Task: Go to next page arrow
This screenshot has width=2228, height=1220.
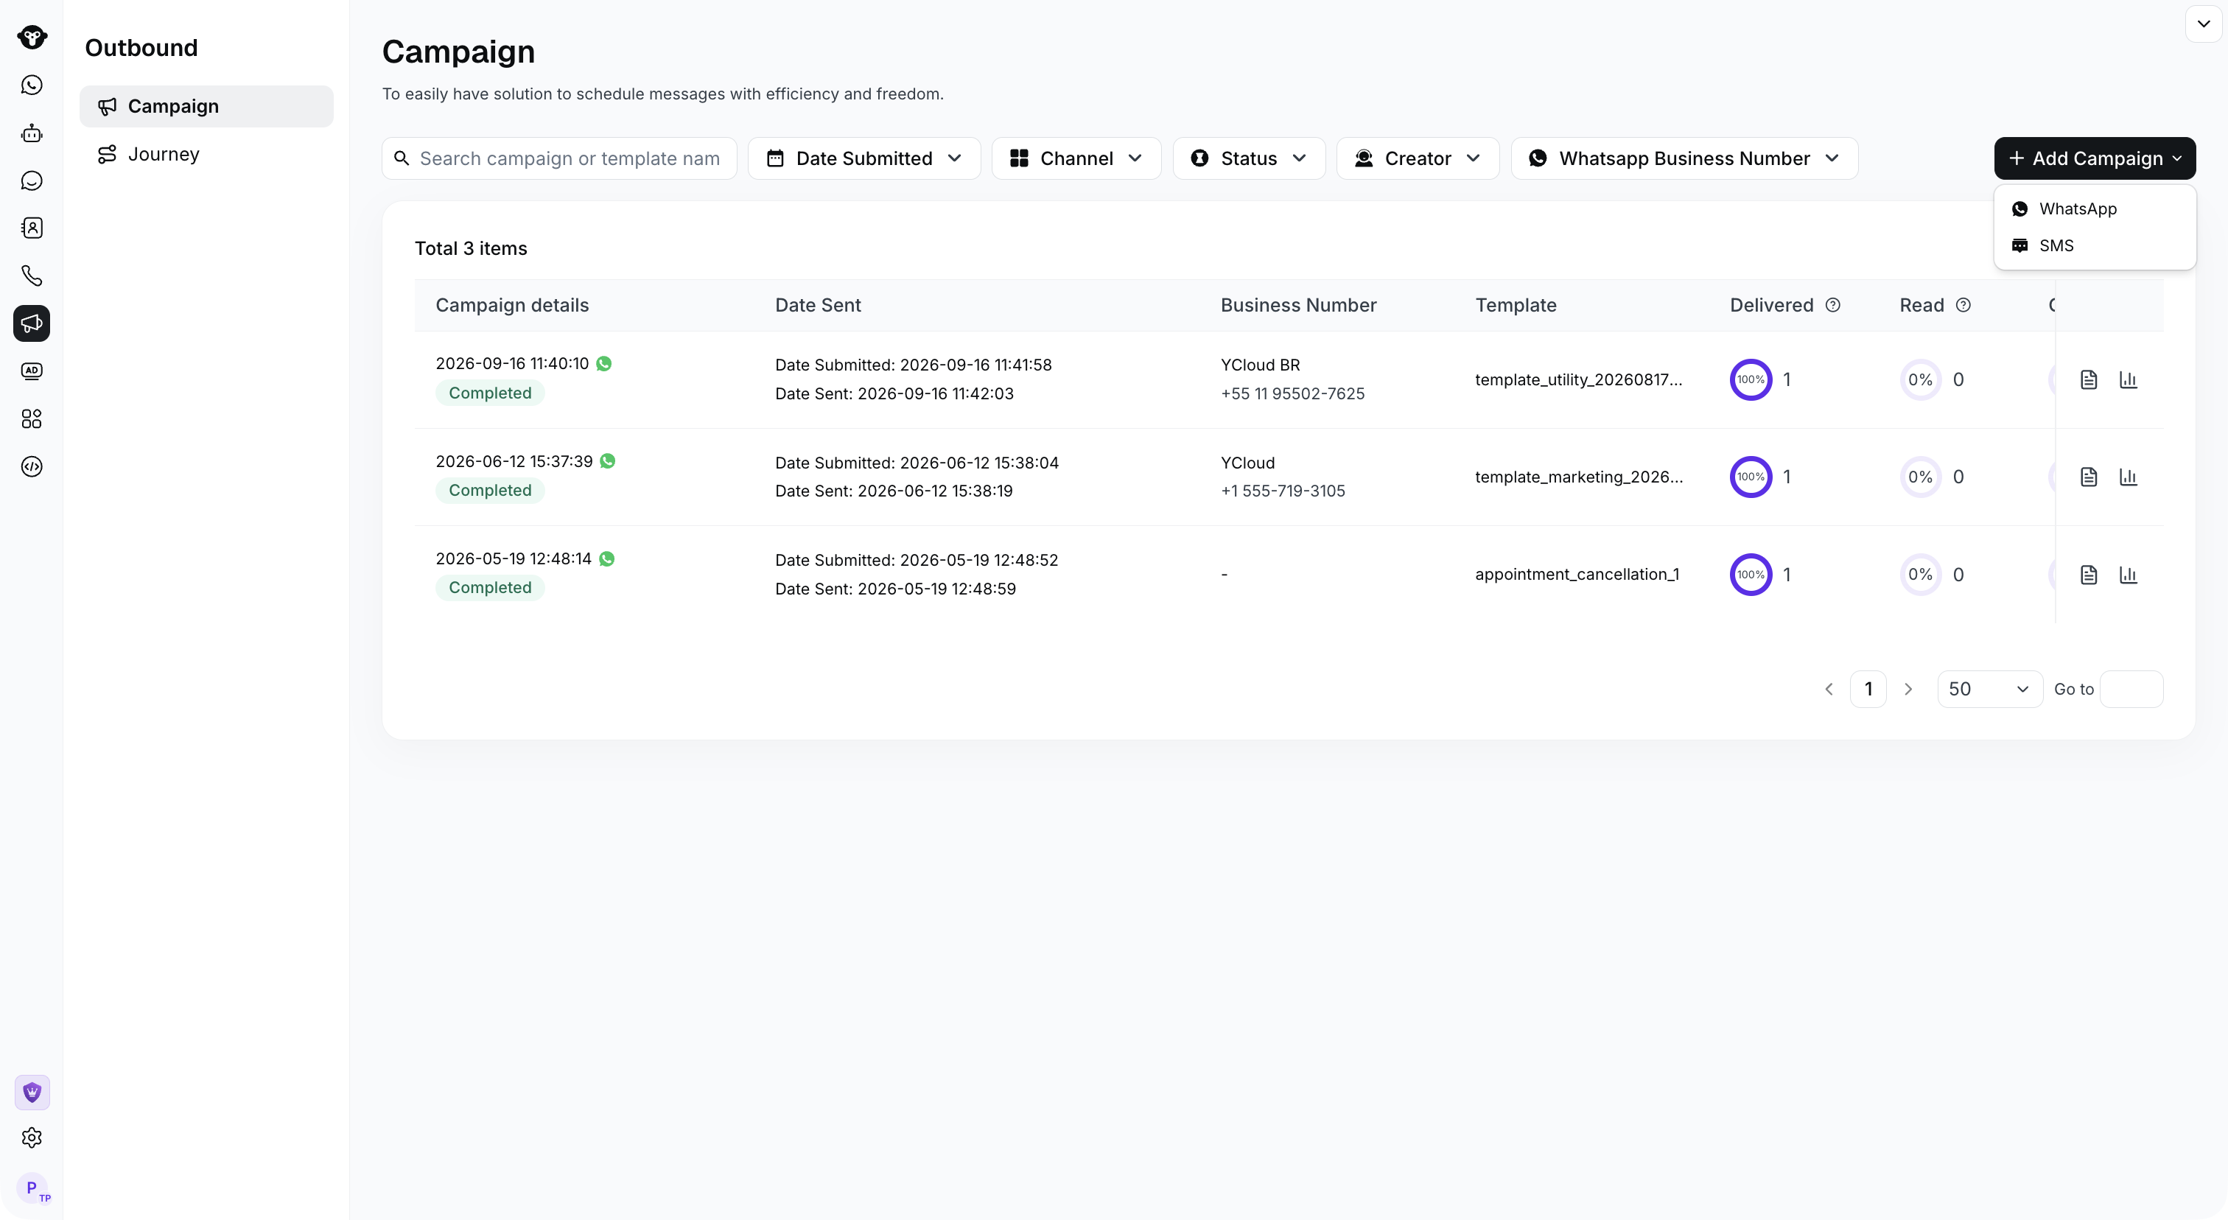Action: pyautogui.click(x=1908, y=689)
